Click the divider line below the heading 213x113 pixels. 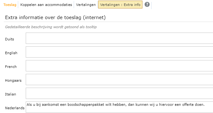point(108,22)
